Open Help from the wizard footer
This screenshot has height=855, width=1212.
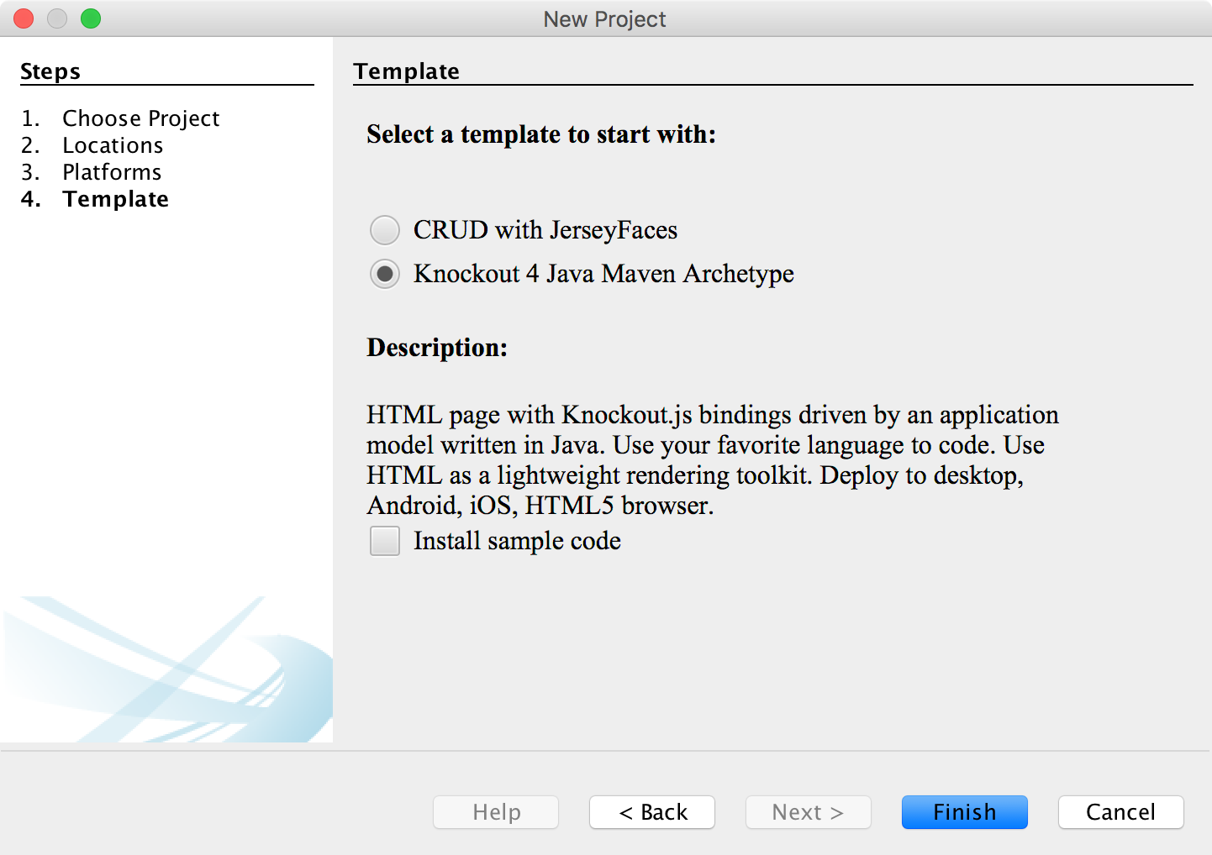[496, 812]
